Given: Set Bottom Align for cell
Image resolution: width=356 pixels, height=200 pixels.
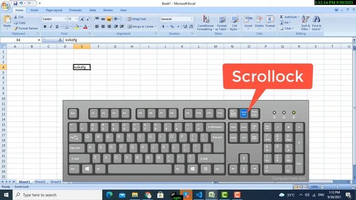Looking at the screenshot, I should [x=109, y=19].
